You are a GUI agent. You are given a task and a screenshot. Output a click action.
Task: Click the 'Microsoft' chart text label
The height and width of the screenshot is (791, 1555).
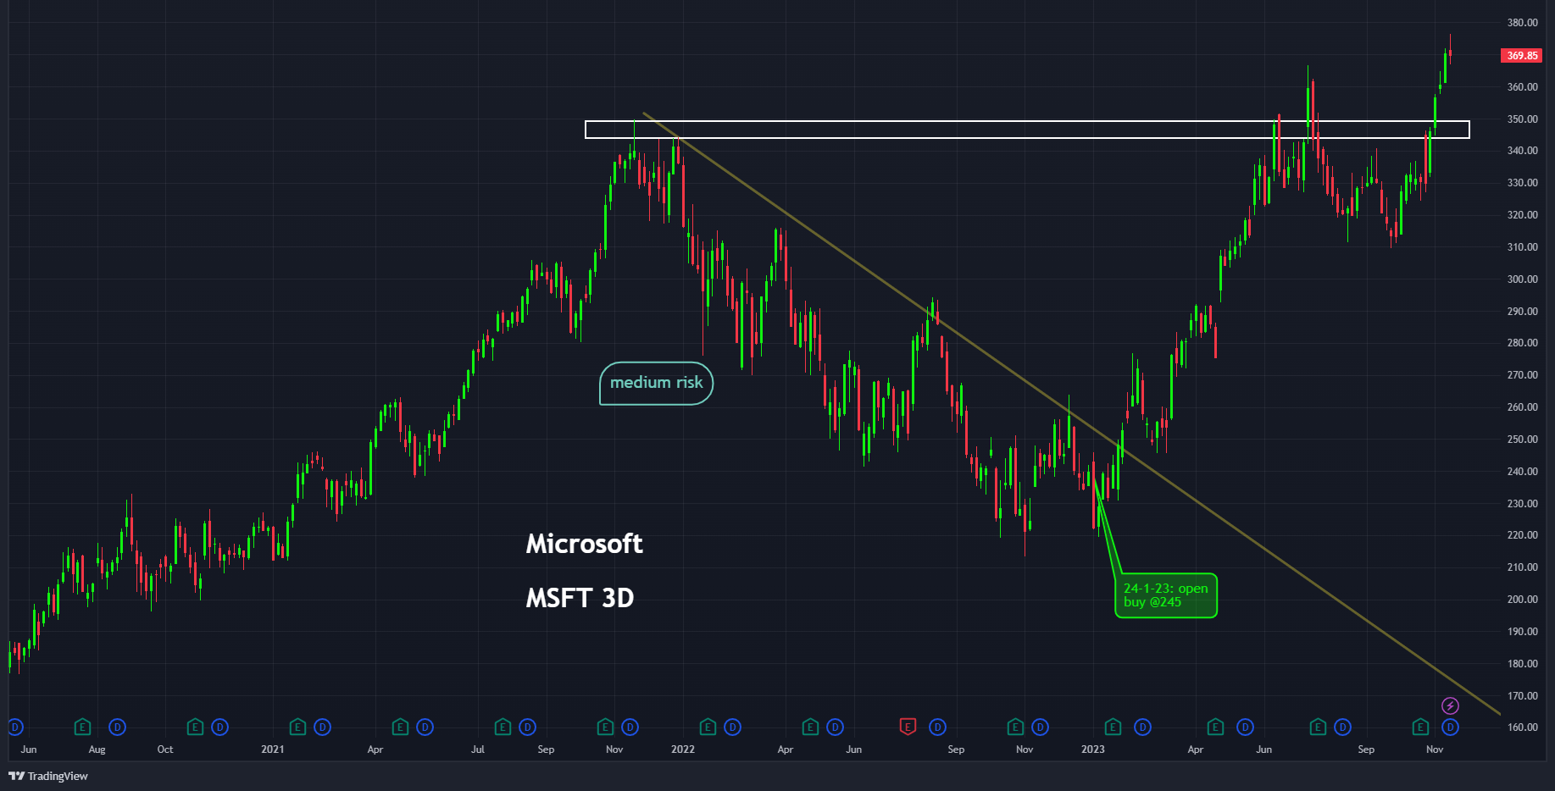[x=585, y=544]
